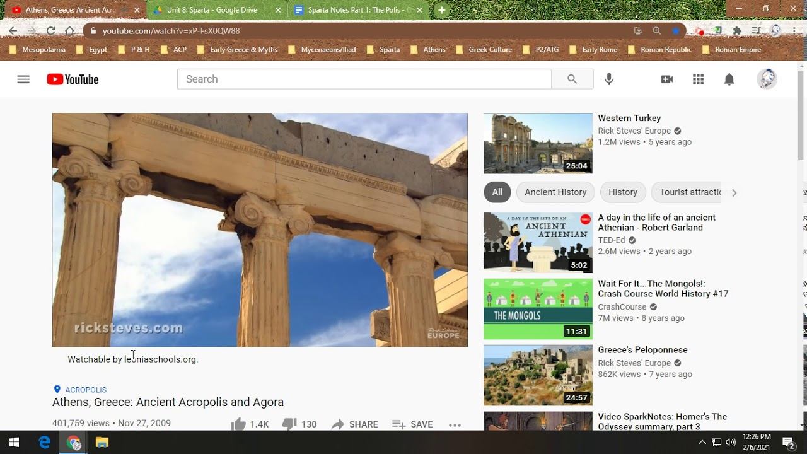Go to browser home page
Image resolution: width=807 pixels, height=454 pixels.
[69, 30]
